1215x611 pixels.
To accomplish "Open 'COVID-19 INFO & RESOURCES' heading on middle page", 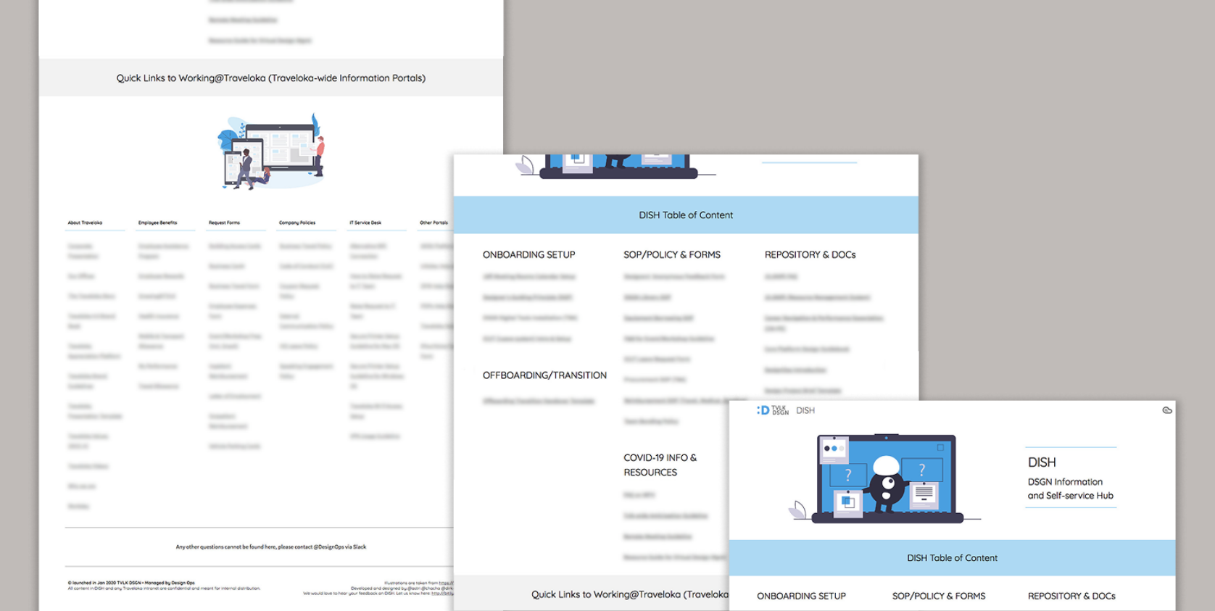I will (660, 465).
